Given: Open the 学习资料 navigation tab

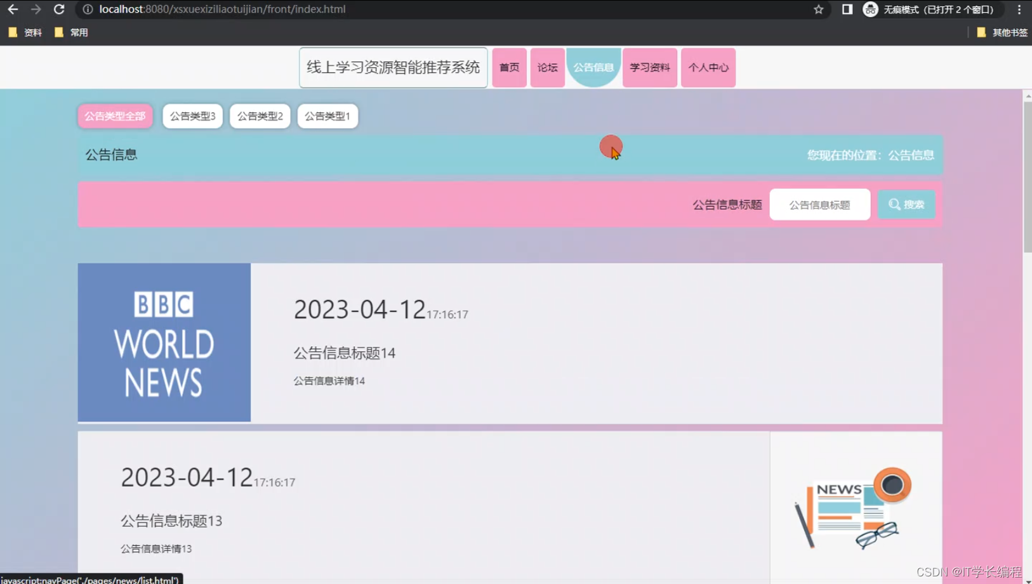Looking at the screenshot, I should 649,67.
